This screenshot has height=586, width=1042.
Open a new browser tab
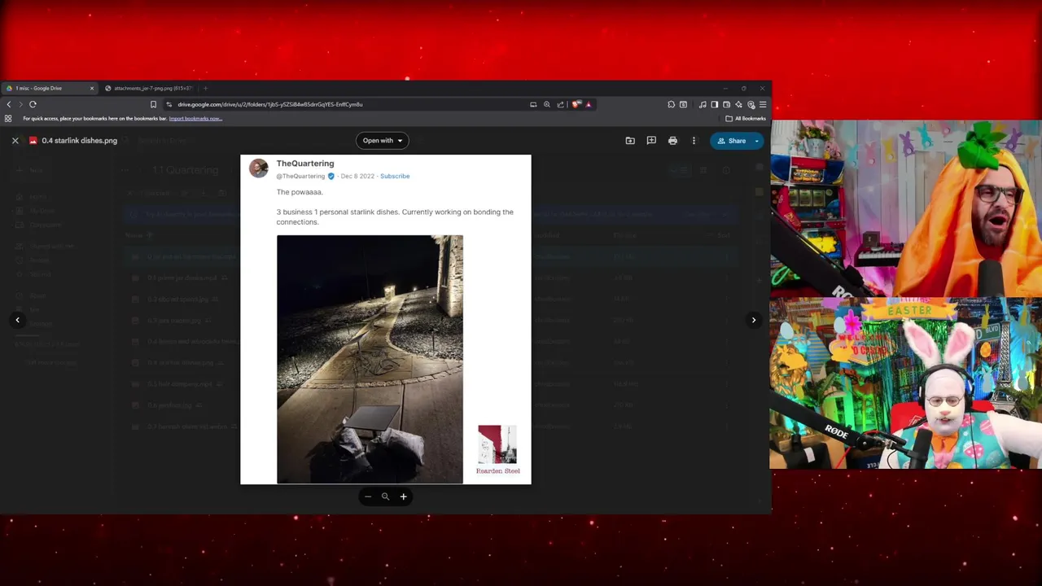[205, 88]
